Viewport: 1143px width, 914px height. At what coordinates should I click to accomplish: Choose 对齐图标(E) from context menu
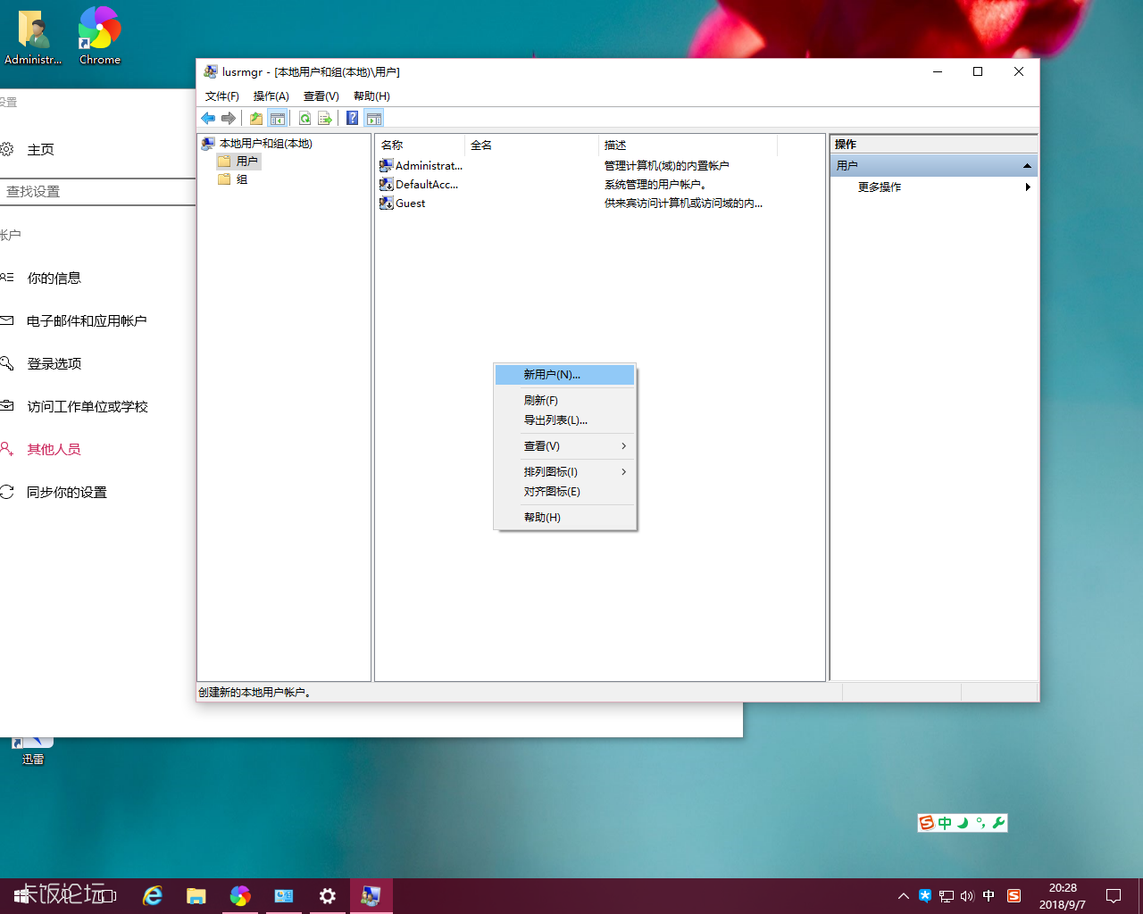[565, 492]
